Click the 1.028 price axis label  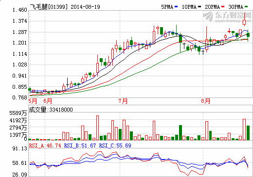20,64
